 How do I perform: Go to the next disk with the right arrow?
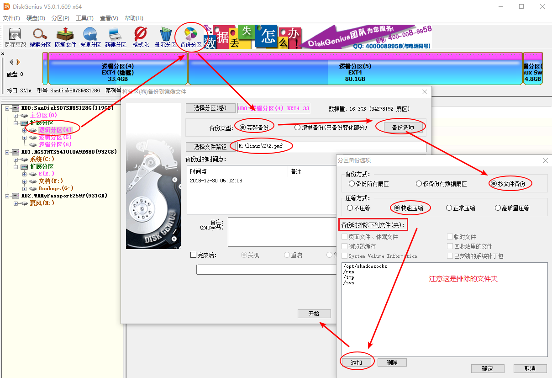(x=18, y=62)
